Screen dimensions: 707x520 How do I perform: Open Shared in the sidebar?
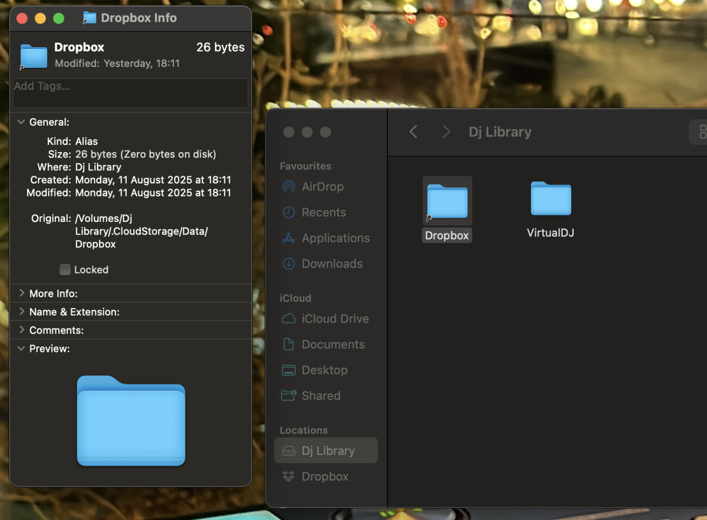point(326,396)
